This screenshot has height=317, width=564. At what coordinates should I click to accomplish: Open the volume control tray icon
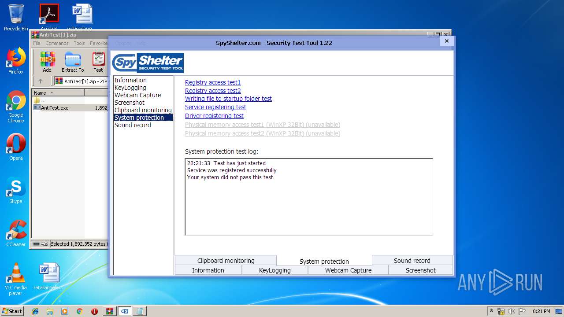point(512,311)
